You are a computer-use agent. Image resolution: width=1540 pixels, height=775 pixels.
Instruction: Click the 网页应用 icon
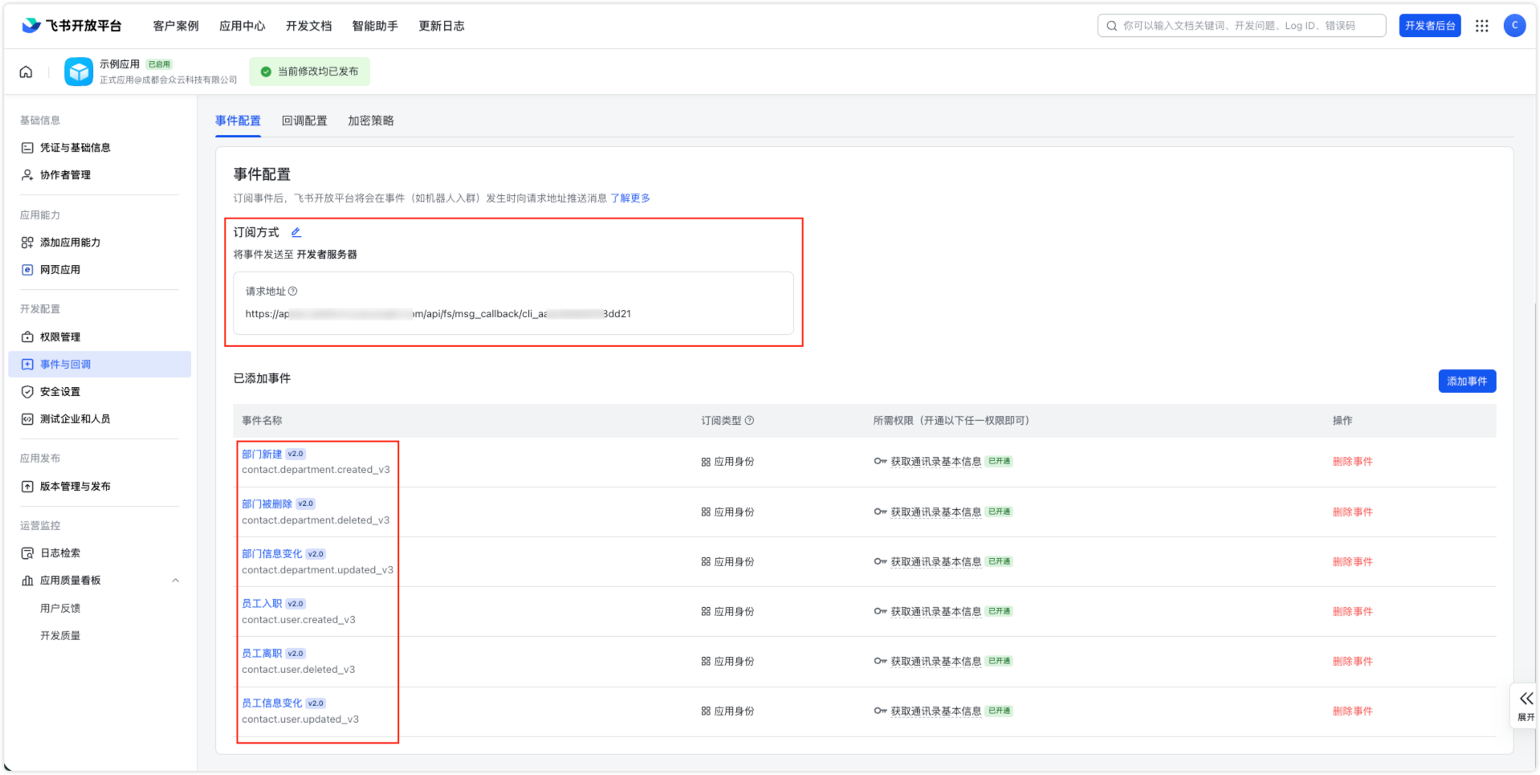pos(27,270)
